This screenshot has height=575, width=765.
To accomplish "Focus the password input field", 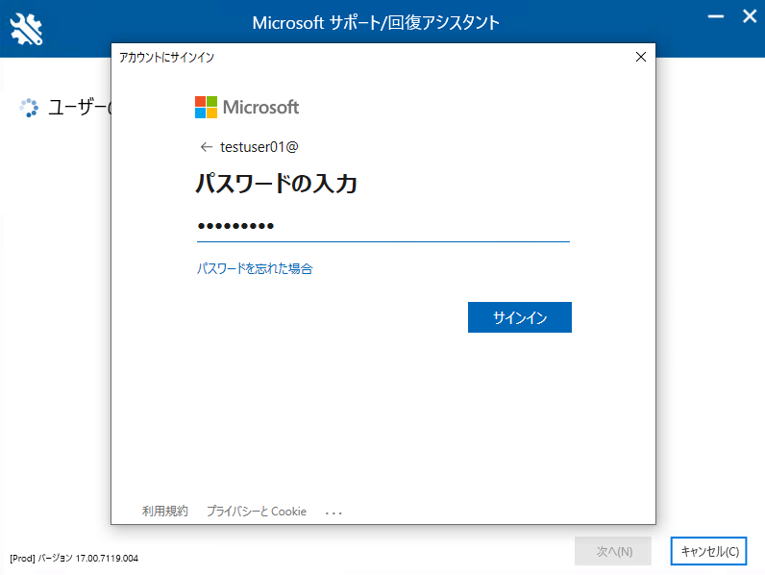I will click(x=383, y=226).
